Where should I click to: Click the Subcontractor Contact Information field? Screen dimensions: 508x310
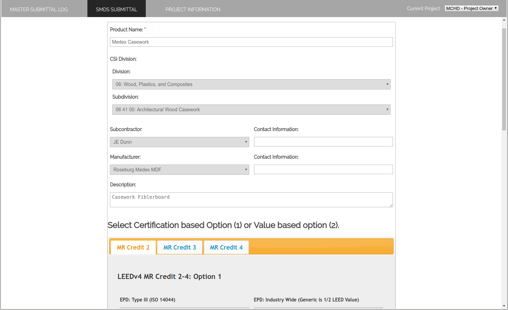pyautogui.click(x=323, y=142)
